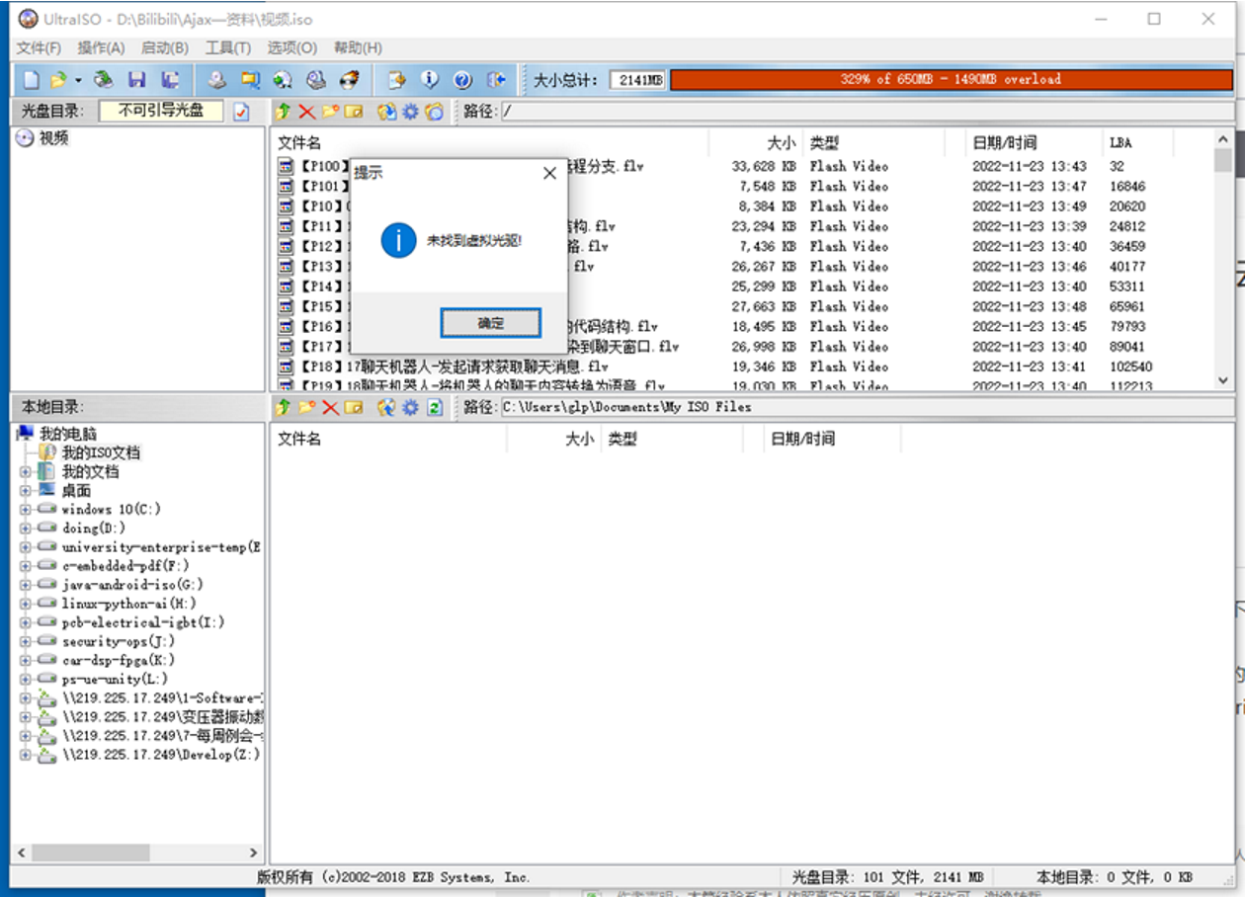1245x897 pixels.
Task: Click the ISO pane 路径 field showing /
Action: click(868, 112)
